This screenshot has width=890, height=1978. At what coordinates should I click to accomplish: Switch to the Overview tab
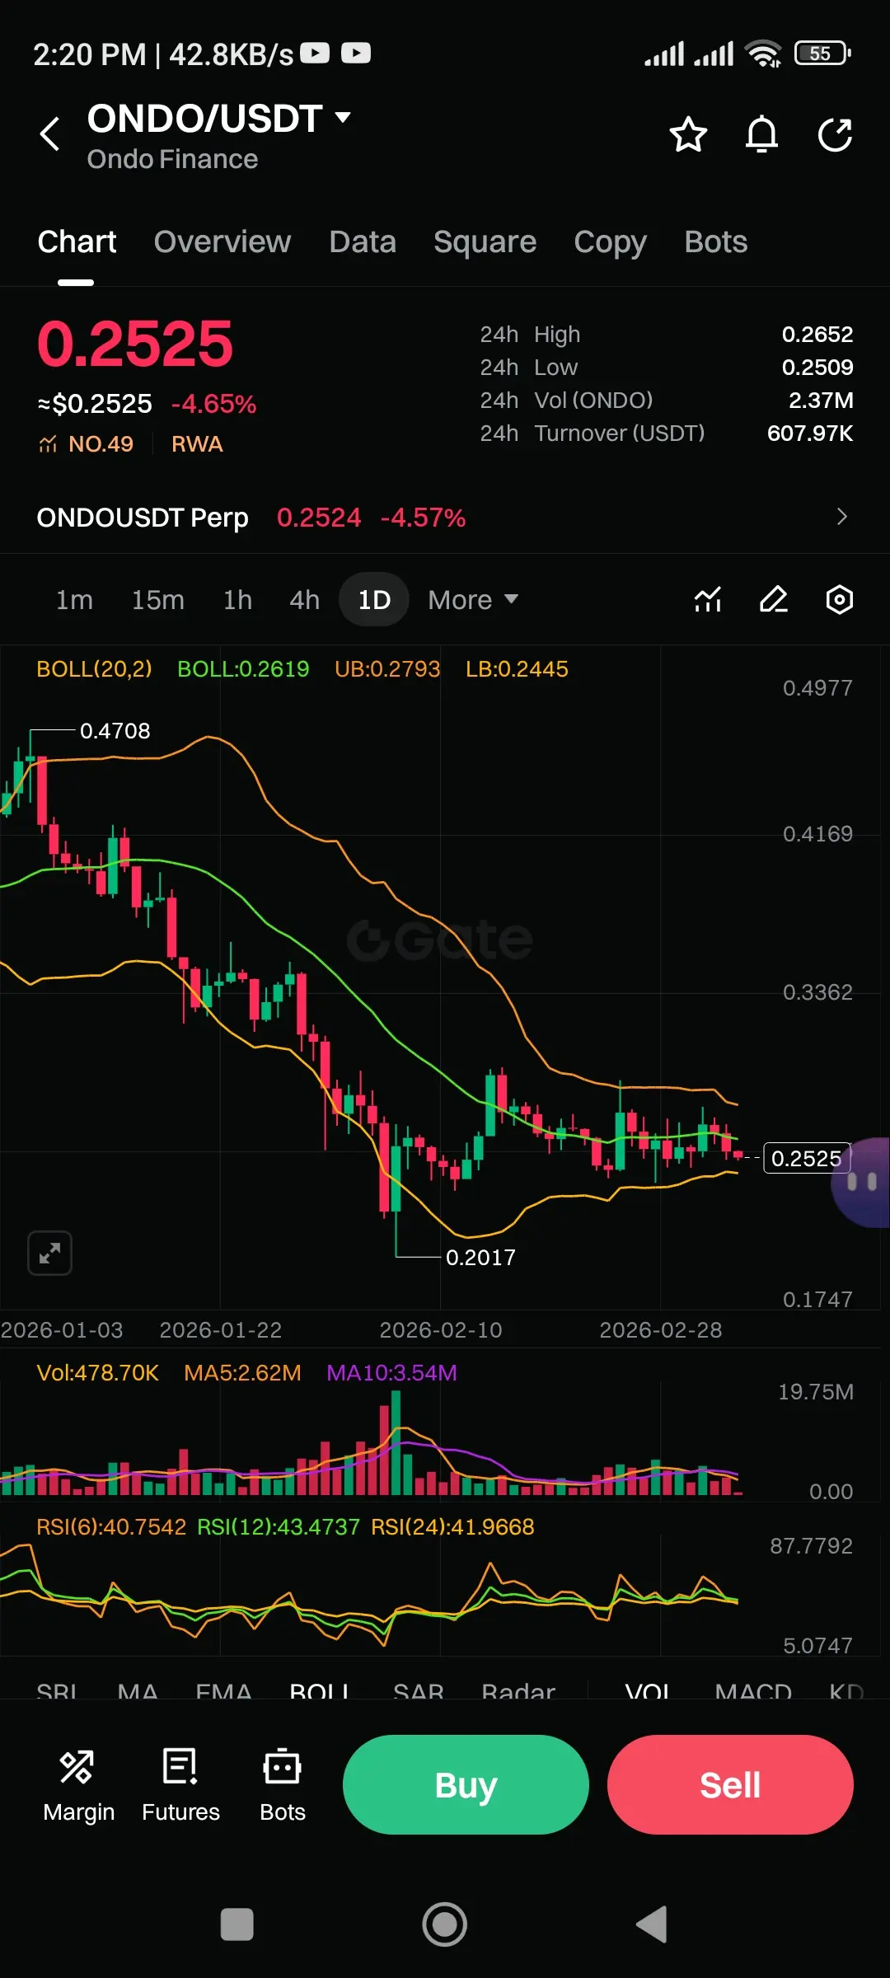pos(222,241)
